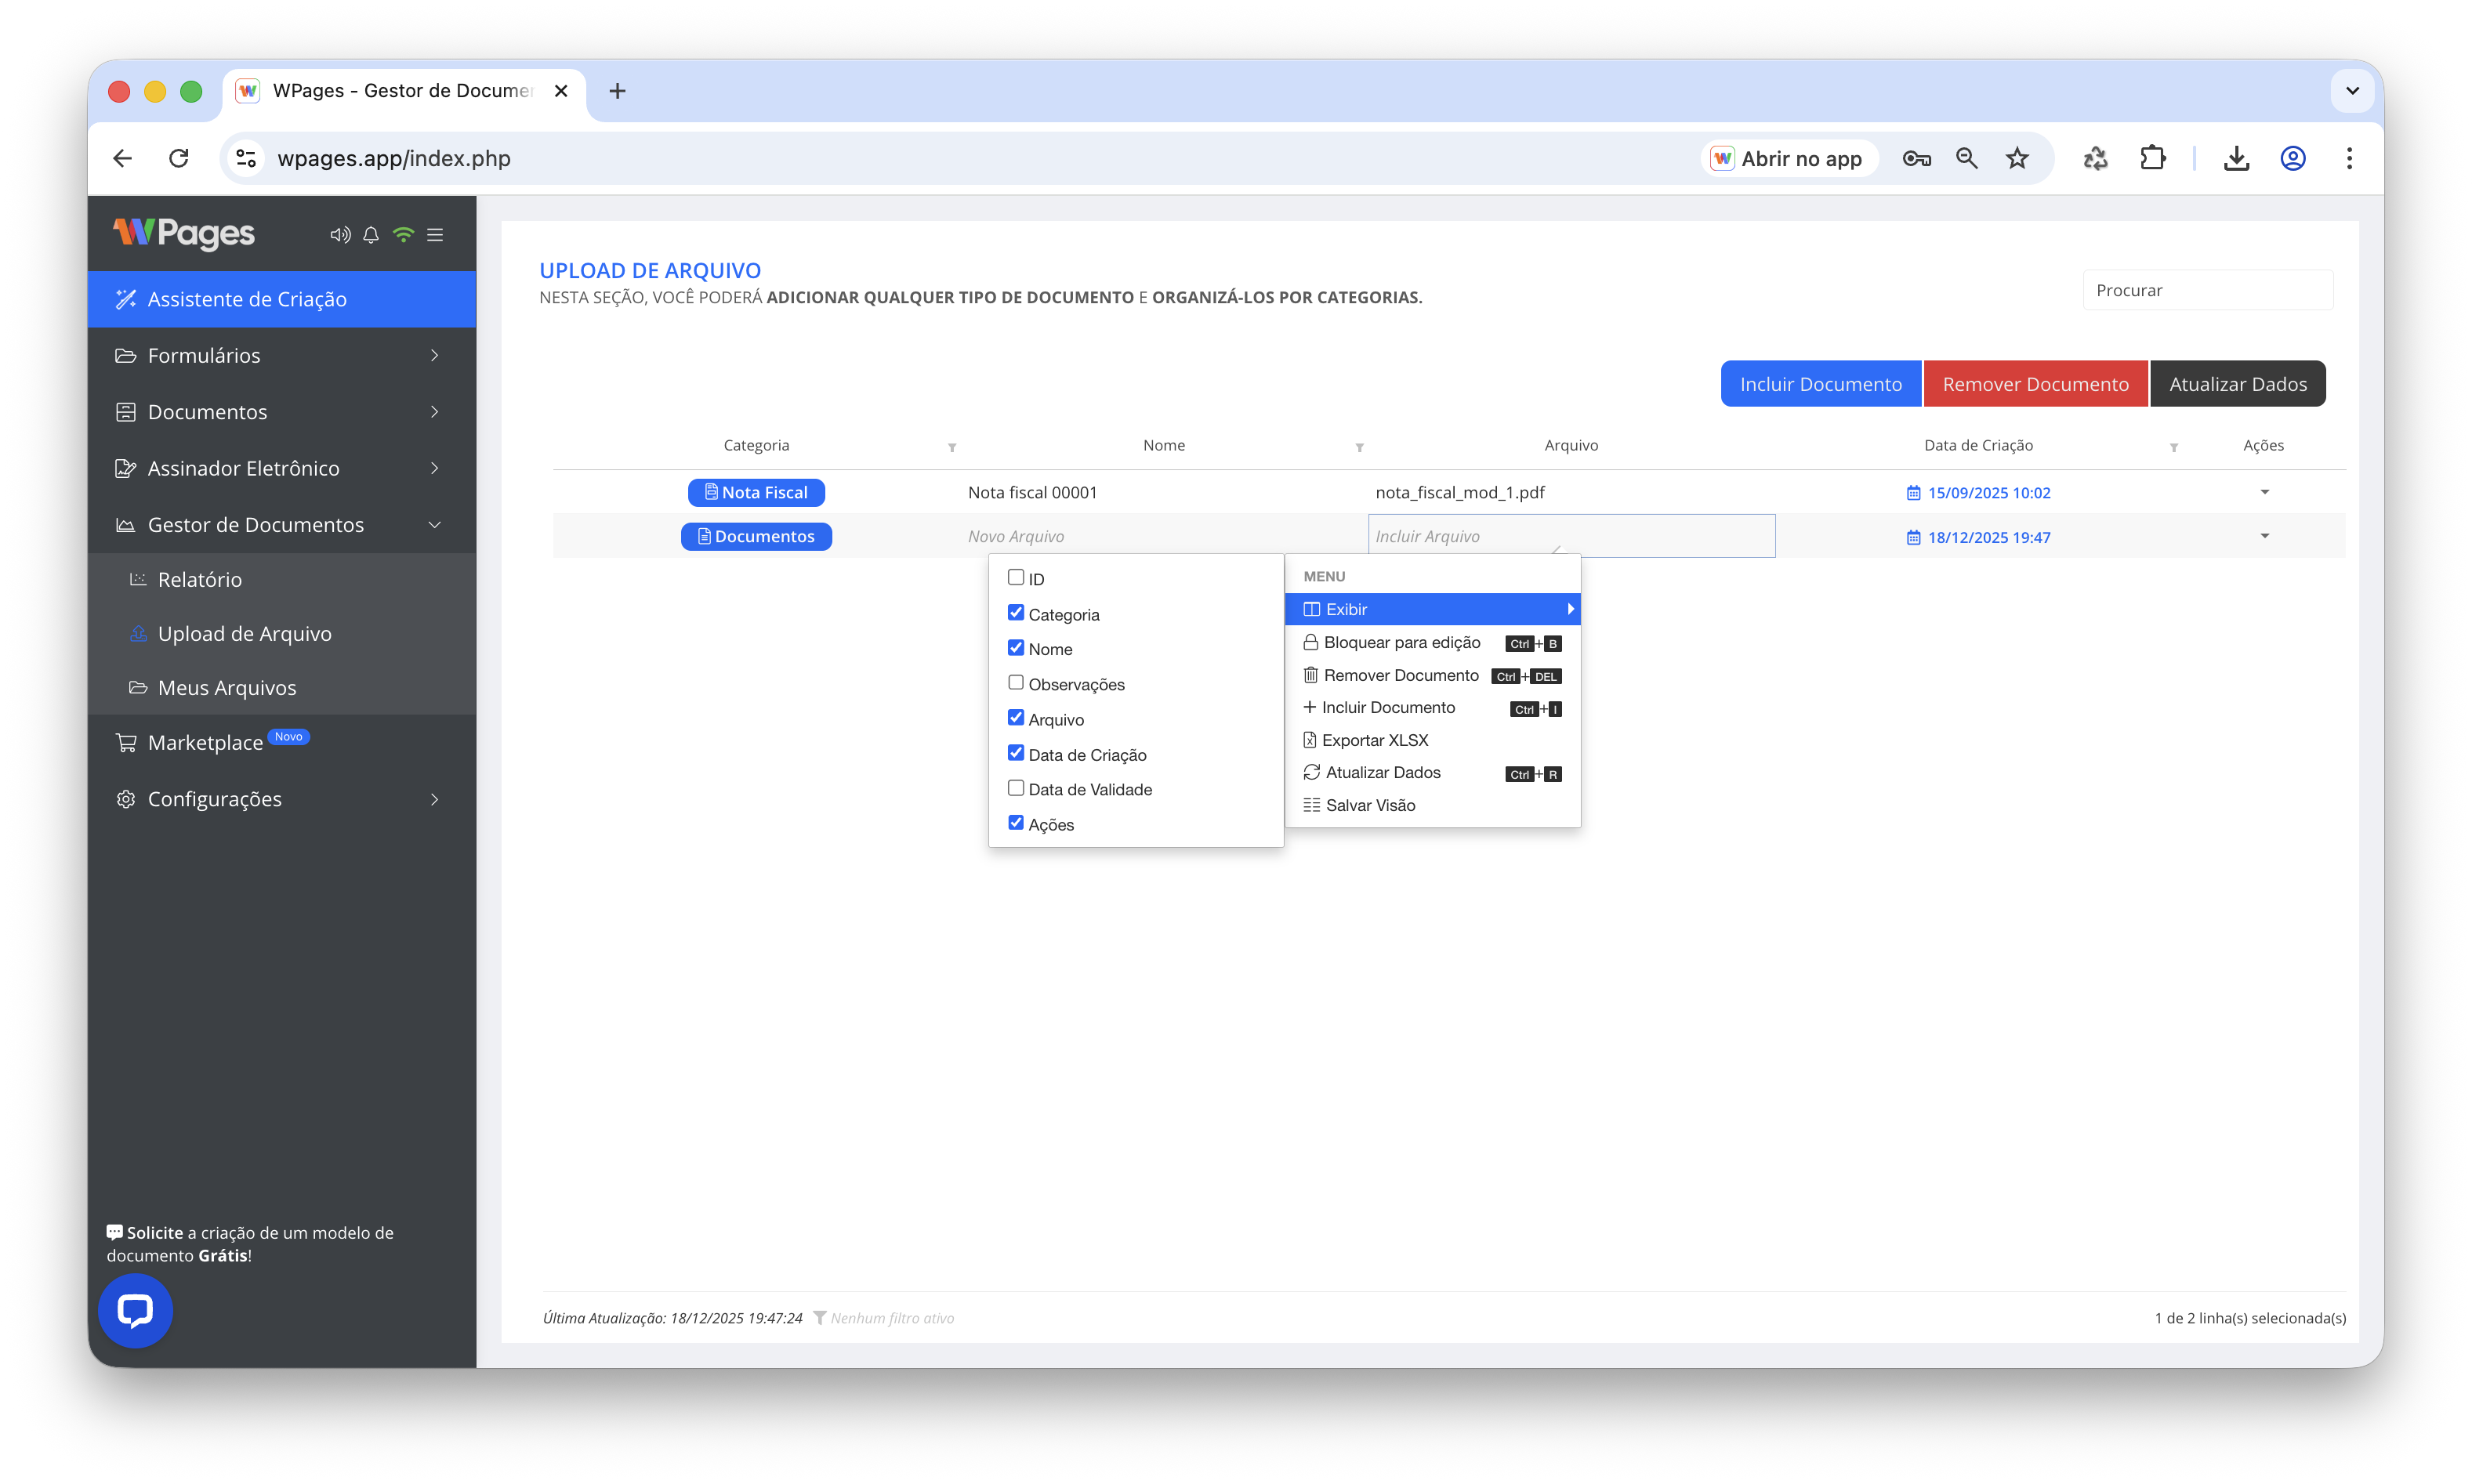2472x1484 pixels.
Task: Choose Salvar Visão in the menu
Action: coord(1370,805)
